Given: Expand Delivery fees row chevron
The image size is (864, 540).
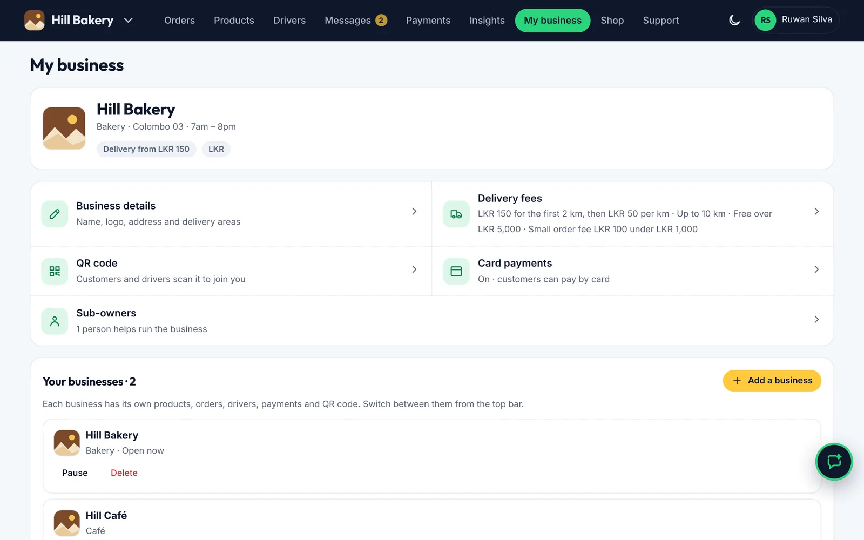Looking at the screenshot, I should pyautogui.click(x=816, y=212).
